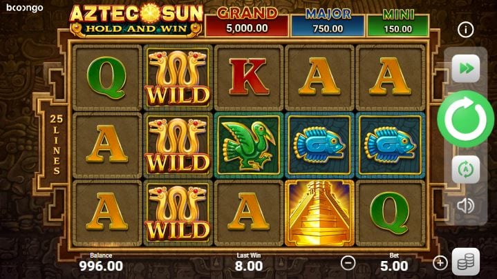The height and width of the screenshot is (279, 497).
Task: Spin the reels with green button
Action: pyautogui.click(x=465, y=119)
